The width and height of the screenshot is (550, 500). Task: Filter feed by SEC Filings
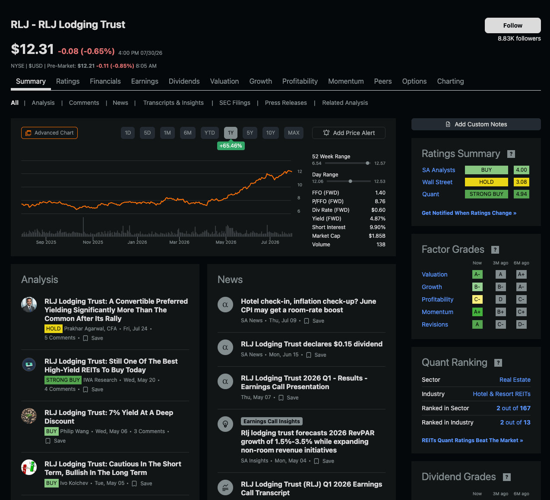pyautogui.click(x=235, y=103)
